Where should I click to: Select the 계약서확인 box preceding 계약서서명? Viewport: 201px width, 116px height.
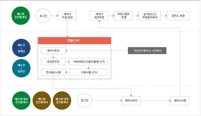pos(131,101)
